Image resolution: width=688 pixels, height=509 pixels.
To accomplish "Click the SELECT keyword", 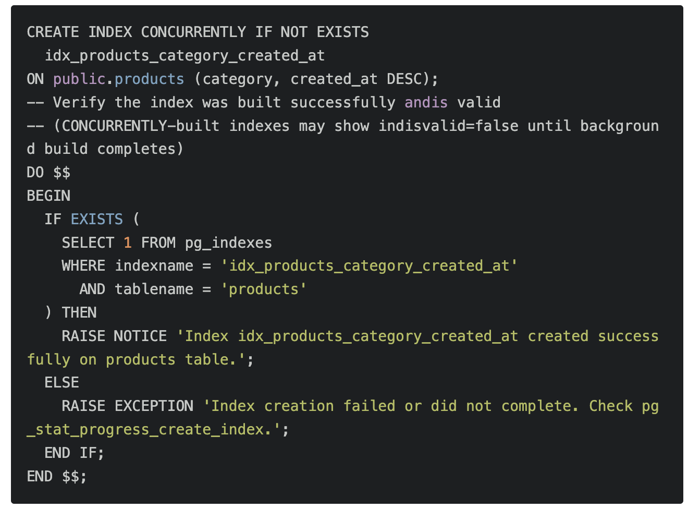I will point(88,243).
